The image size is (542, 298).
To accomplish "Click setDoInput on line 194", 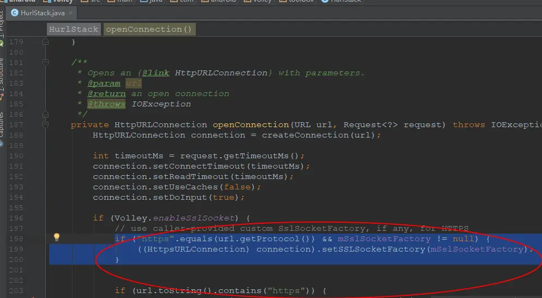I will (x=180, y=198).
